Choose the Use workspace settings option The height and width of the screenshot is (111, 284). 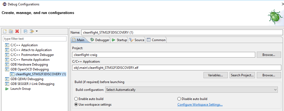(x=76, y=105)
